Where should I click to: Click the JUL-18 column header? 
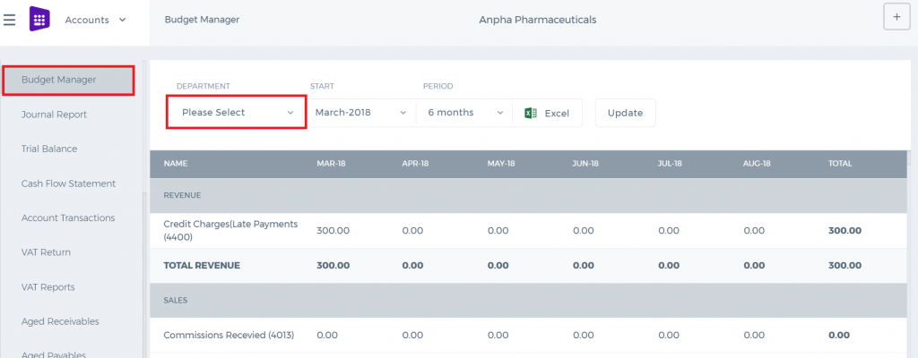(x=671, y=164)
